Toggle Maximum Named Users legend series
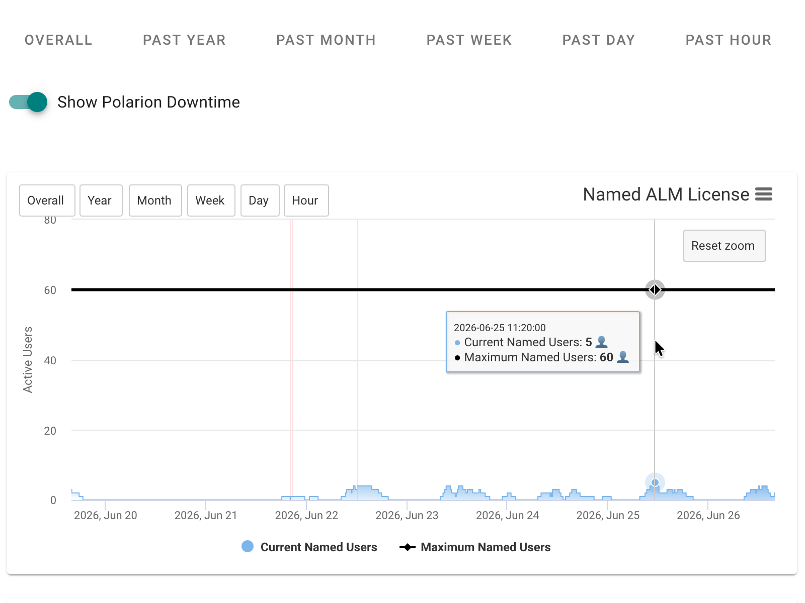 click(475, 547)
